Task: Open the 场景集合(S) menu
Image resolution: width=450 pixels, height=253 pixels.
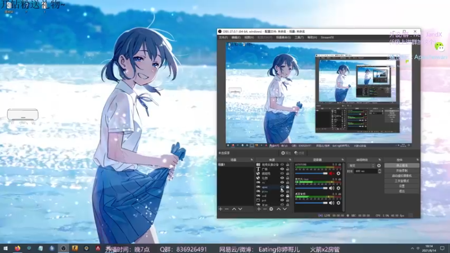Action: click(283, 38)
